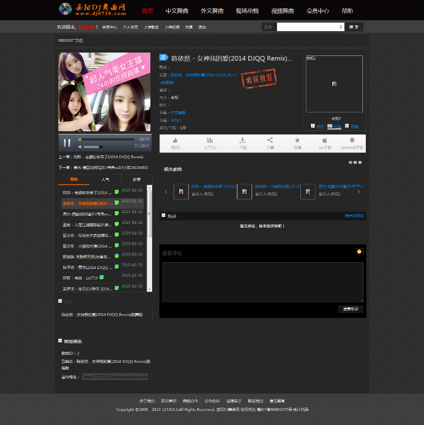Click the live stream banner image
Screen dimensions: 424x425
point(105,92)
